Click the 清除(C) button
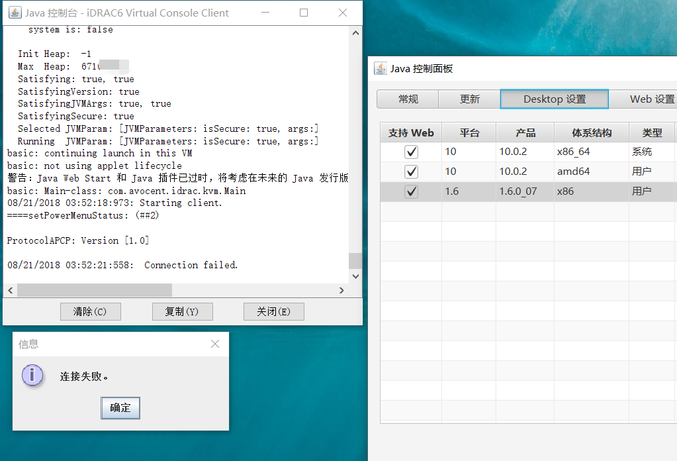The width and height of the screenshot is (677, 461). point(90,311)
